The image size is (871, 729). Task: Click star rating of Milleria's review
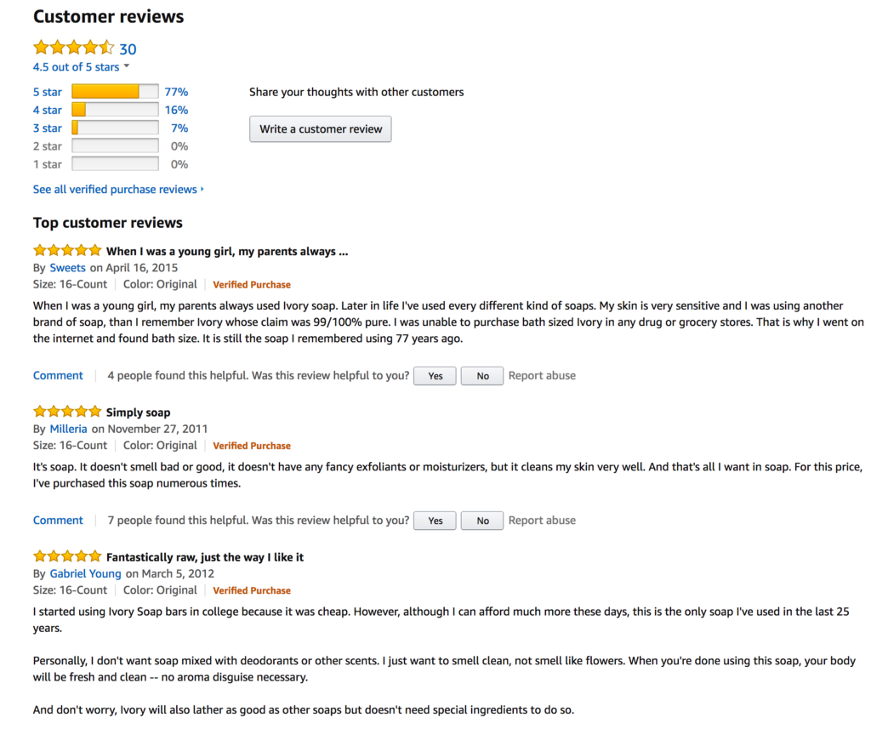coord(66,412)
